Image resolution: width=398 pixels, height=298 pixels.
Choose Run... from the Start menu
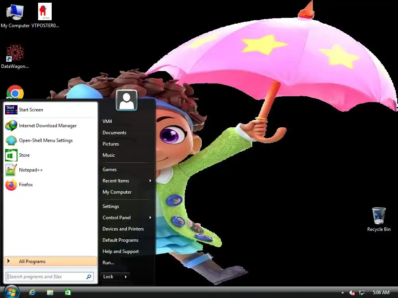click(x=108, y=263)
